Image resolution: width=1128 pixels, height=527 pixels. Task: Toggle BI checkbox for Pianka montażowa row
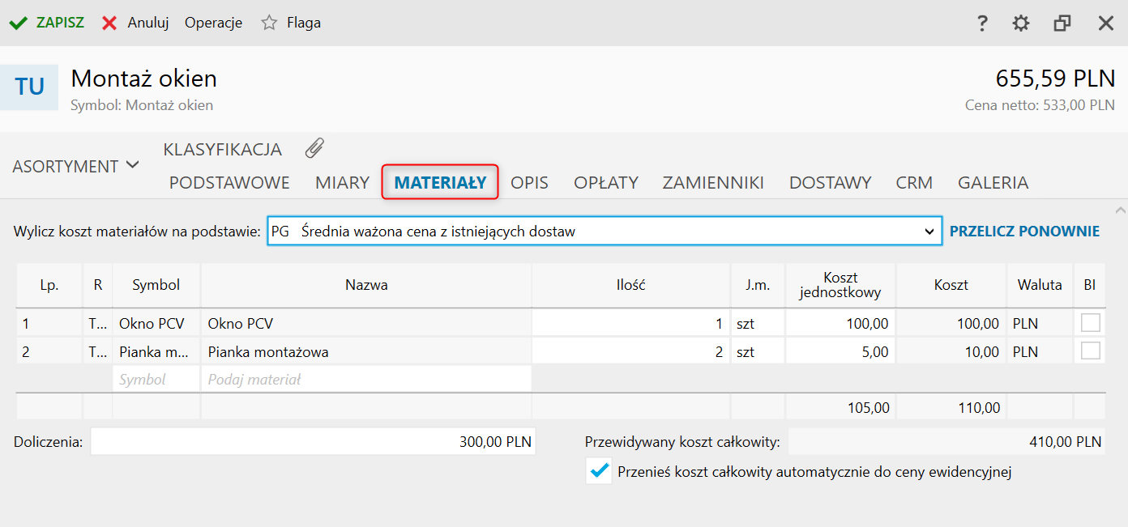1091,351
